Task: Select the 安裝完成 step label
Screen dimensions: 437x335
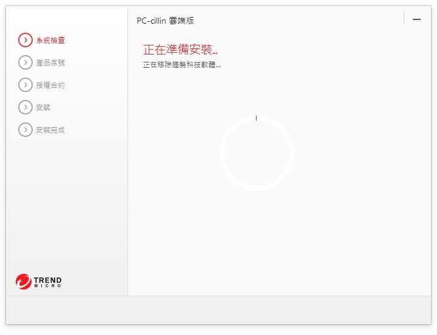Action: click(50, 130)
